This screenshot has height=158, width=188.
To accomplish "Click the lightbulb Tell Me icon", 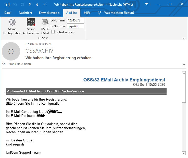I will point(99,13).
